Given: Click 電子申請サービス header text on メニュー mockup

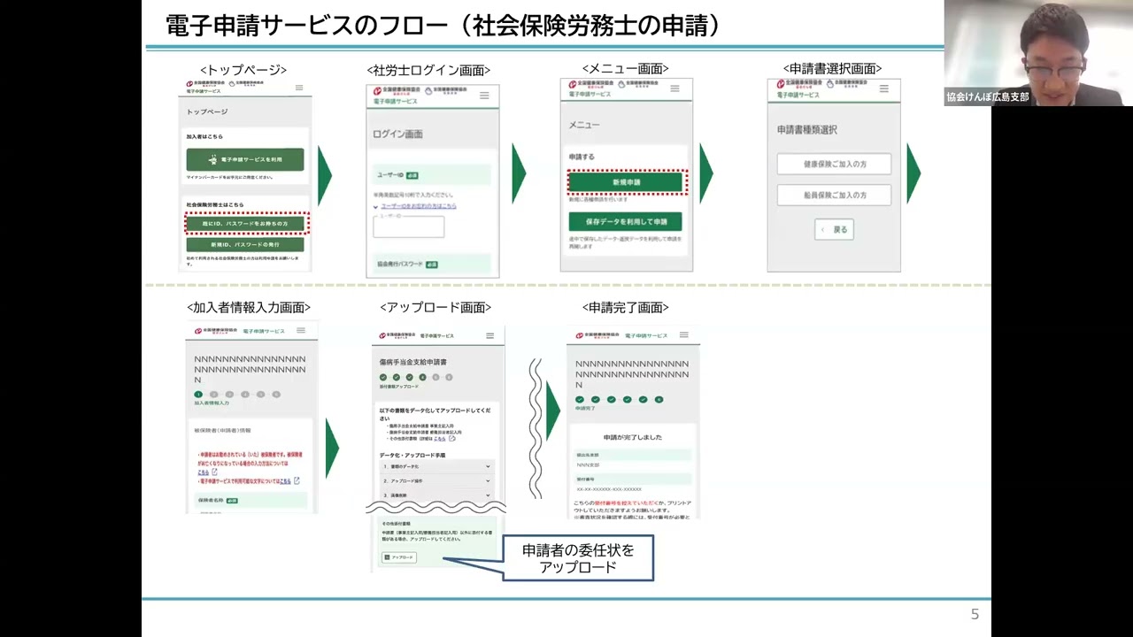Looking at the screenshot, I should (x=591, y=93).
